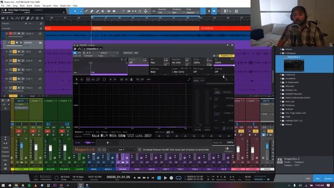Image resolution: width=334 pixels, height=188 pixels.
Task: Click the redo icon in ShaperBox editor
Action: (142, 79)
